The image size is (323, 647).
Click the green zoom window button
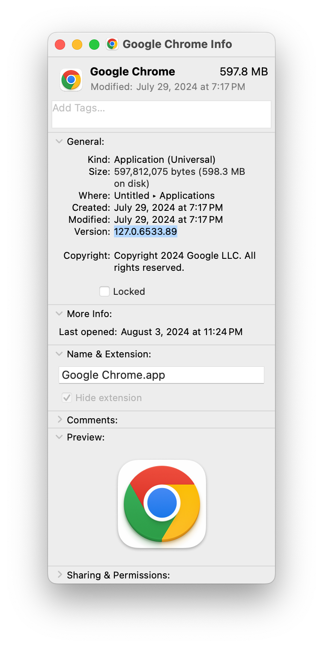[94, 44]
